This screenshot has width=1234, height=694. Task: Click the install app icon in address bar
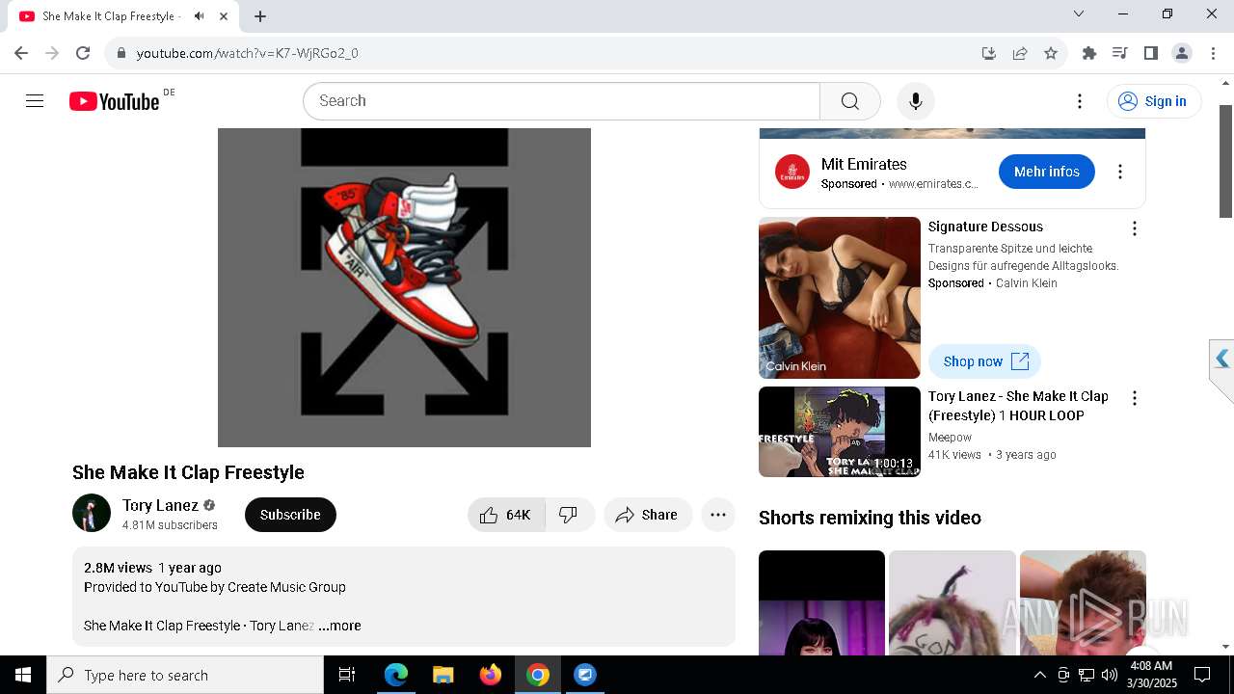pyautogui.click(x=988, y=53)
